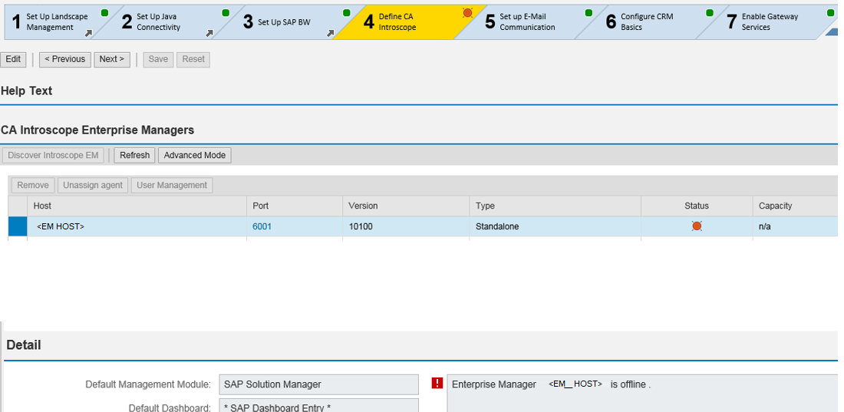Viewport: 844px width, 412px height.
Task: Click CA Introscope Enterprise Managers heading
Action: [97, 130]
